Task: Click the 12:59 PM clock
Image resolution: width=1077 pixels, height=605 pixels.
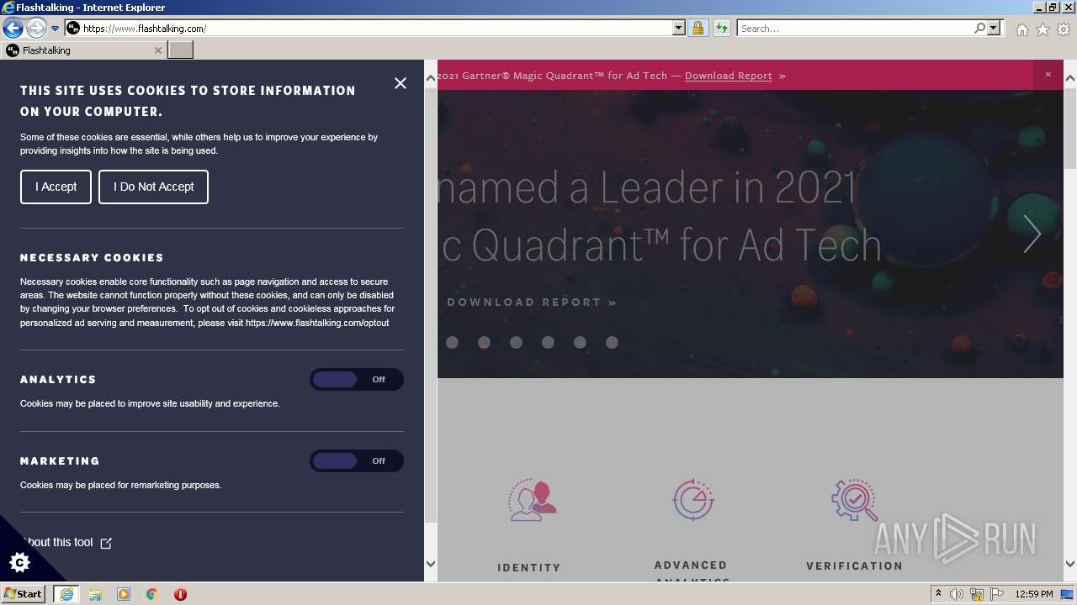Action: [1034, 594]
